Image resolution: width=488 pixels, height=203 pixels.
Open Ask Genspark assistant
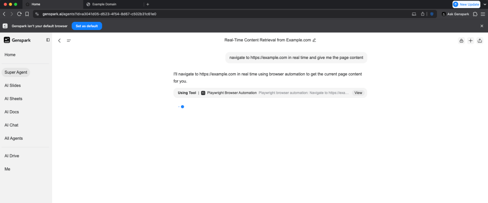(456, 14)
